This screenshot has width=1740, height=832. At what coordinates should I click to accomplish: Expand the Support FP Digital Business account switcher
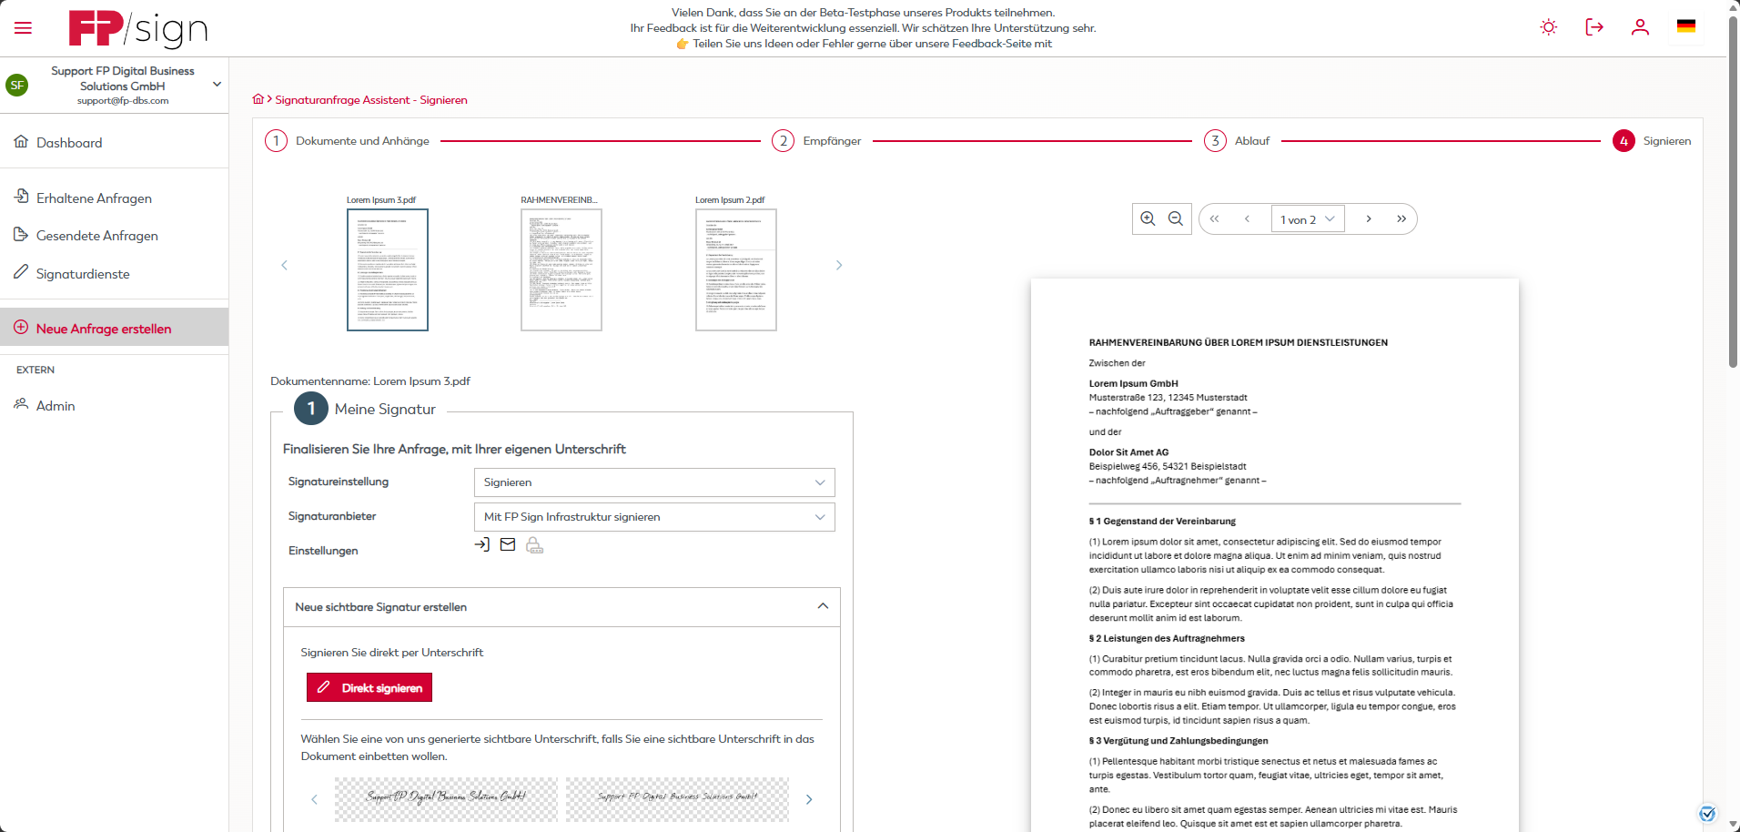(217, 85)
